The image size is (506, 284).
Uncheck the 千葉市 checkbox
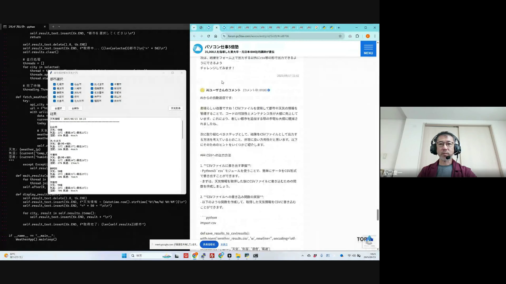tap(112, 84)
